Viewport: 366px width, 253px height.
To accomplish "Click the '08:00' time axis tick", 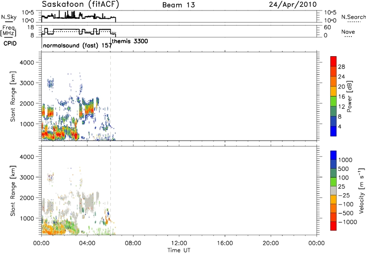I will point(133,243).
